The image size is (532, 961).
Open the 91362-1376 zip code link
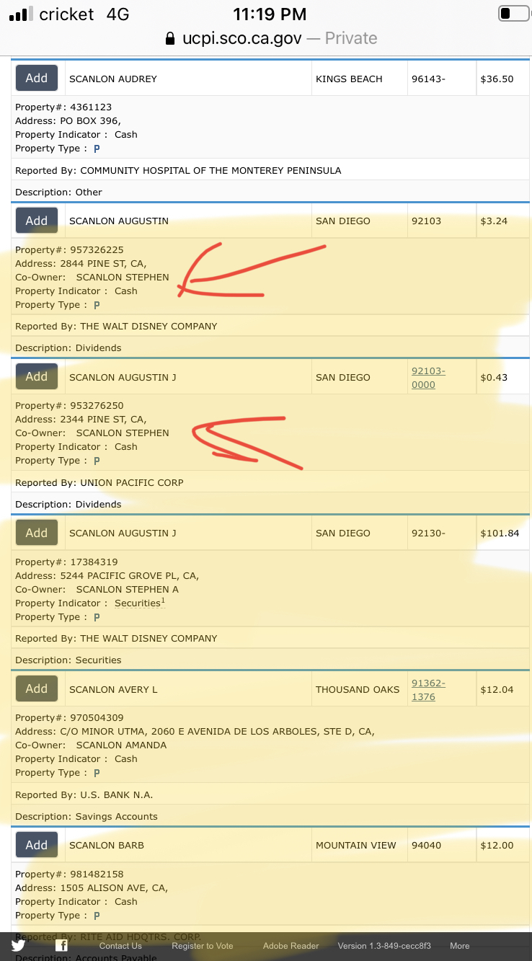pyautogui.click(x=428, y=690)
